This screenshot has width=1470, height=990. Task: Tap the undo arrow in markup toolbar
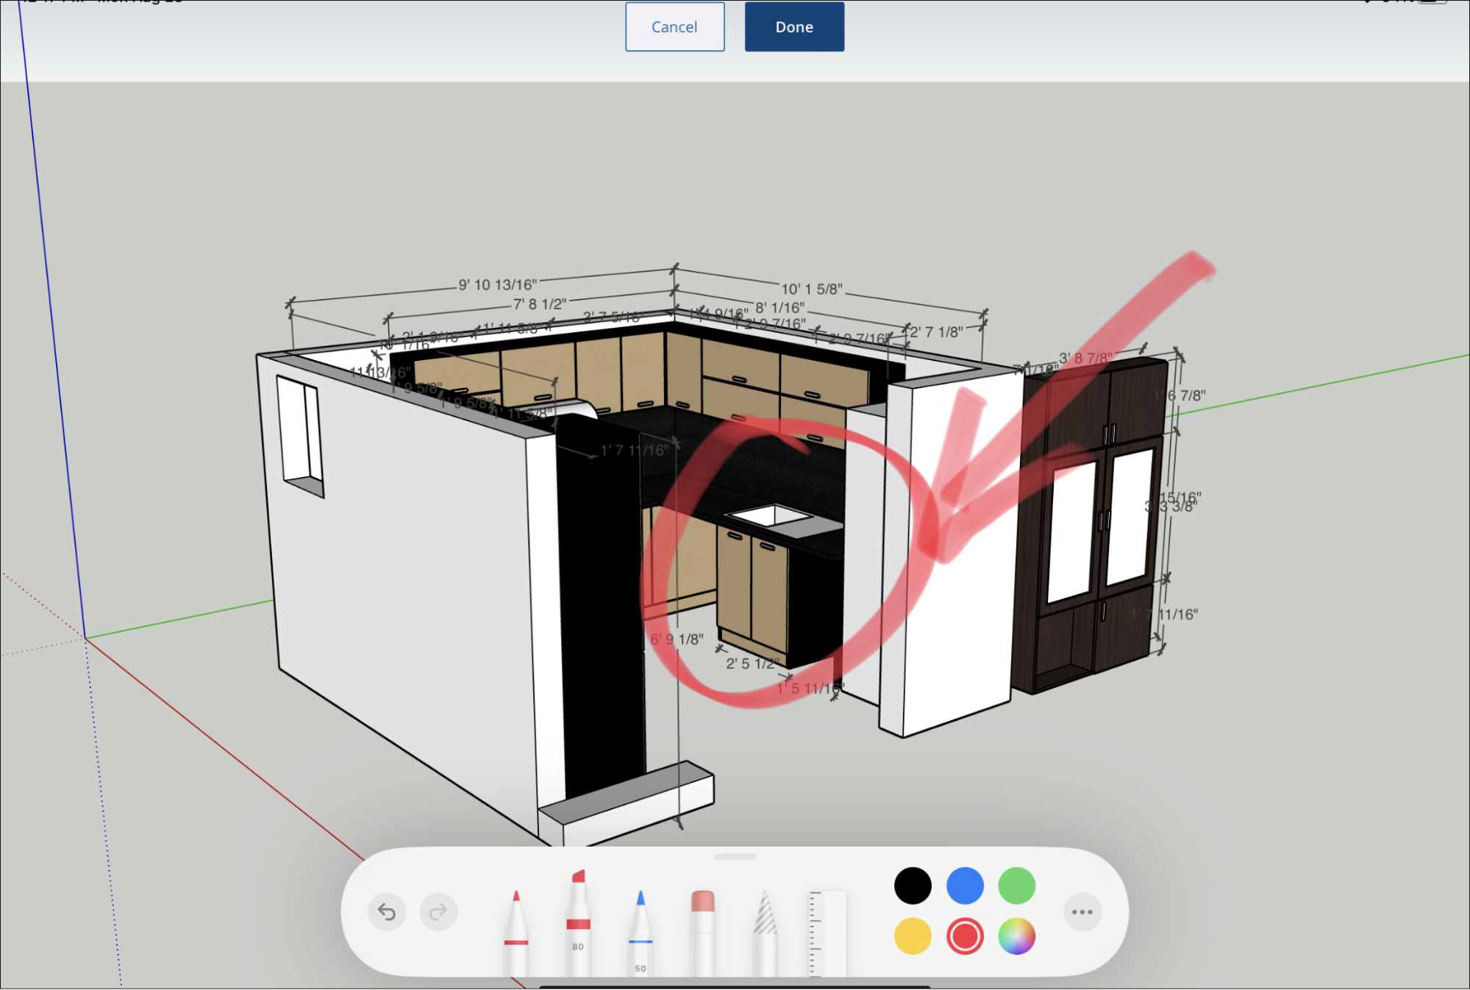(387, 912)
